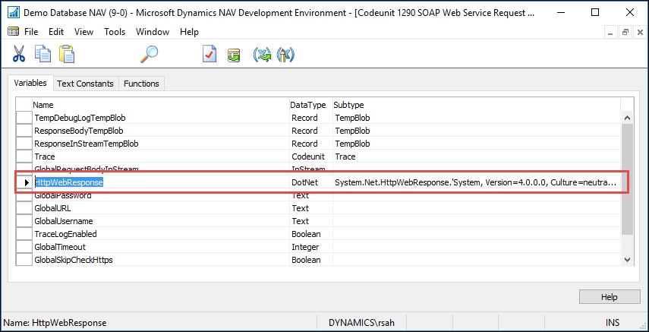Click the DYNAMICS\rsah status bar entry
This screenshot has height=332, width=649.
click(x=361, y=322)
